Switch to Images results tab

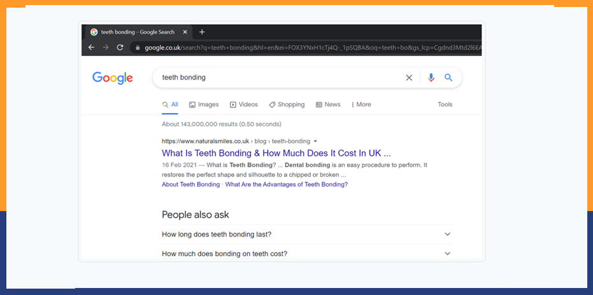click(x=204, y=105)
